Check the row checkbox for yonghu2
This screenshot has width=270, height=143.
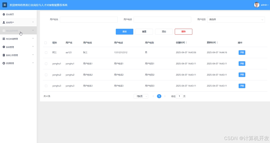point(46,75)
